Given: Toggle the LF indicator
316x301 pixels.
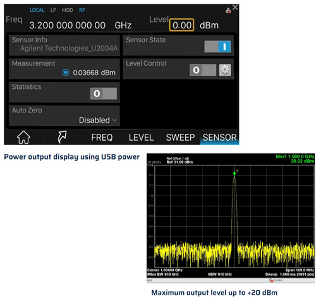Looking at the screenshot, I should pos(53,10).
